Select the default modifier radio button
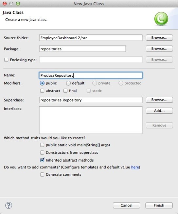 pos(68,83)
